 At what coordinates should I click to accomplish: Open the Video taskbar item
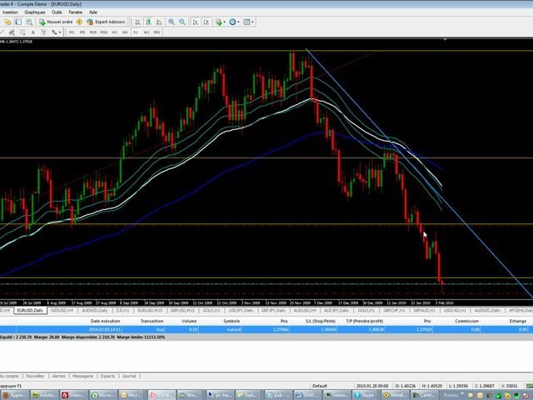[x=74, y=395]
